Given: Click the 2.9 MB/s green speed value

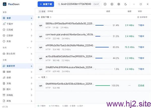Looking at the screenshot, I should pos(130,25).
